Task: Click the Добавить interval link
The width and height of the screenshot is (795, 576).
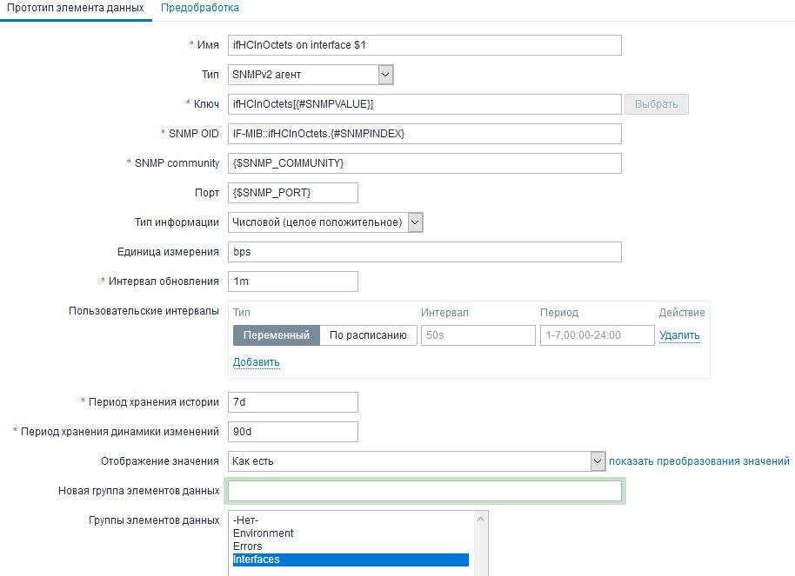Action: [x=256, y=362]
